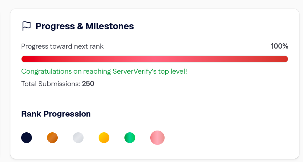Click the 'Total Submissions:' label
This screenshot has width=303, height=162.
point(51,84)
